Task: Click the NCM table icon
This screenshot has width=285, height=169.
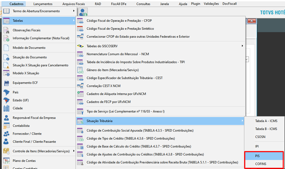Action: coord(80,54)
